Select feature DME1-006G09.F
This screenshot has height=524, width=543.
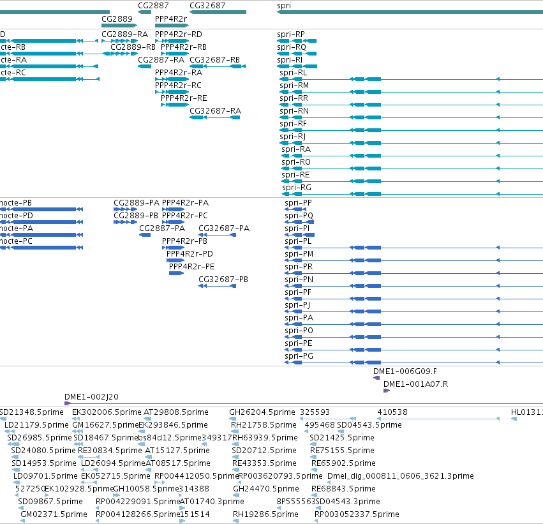click(x=405, y=371)
